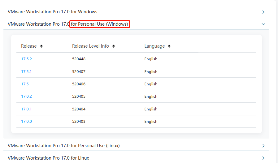Screen dimensions: 278x163
Task: Expand VMware Workstation Pro 17.0 for Windows section
Action: point(263,12)
